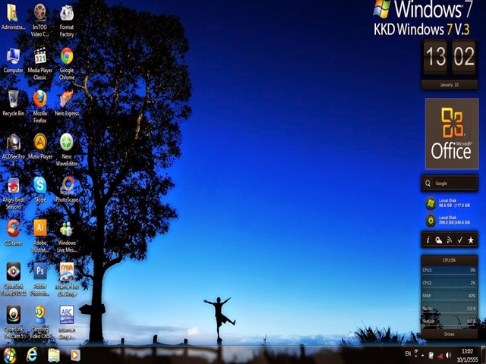Launch the media player taskbar icon
The image size is (486, 364).
tap(75, 355)
